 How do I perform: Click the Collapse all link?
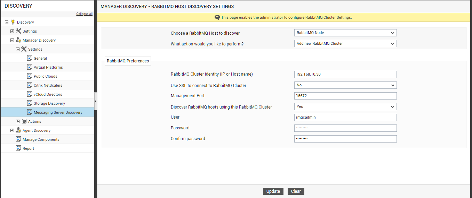tap(85, 14)
